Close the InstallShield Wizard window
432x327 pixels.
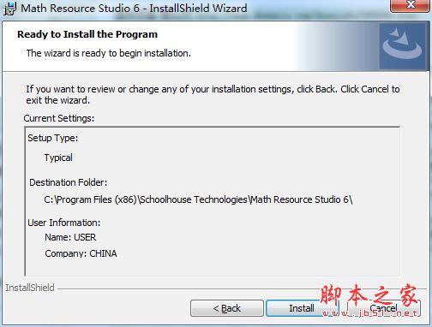point(411,5)
